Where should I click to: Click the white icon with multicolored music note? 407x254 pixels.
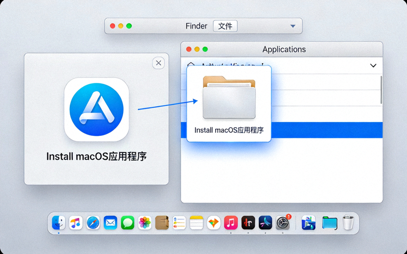coord(76,222)
